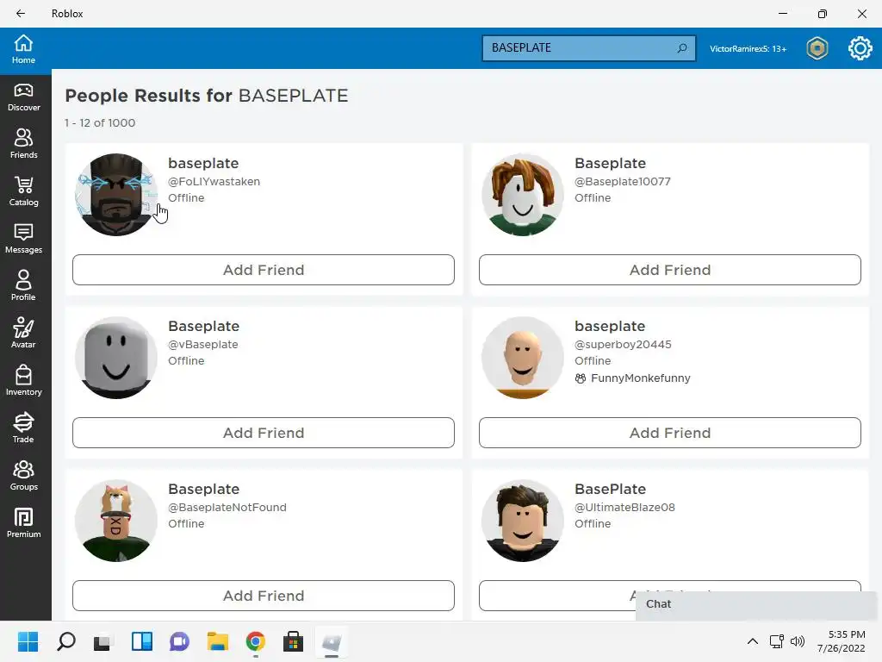Screen dimensions: 882x662
Task: Open the @vBaseplate username link
Action: (x=202, y=344)
